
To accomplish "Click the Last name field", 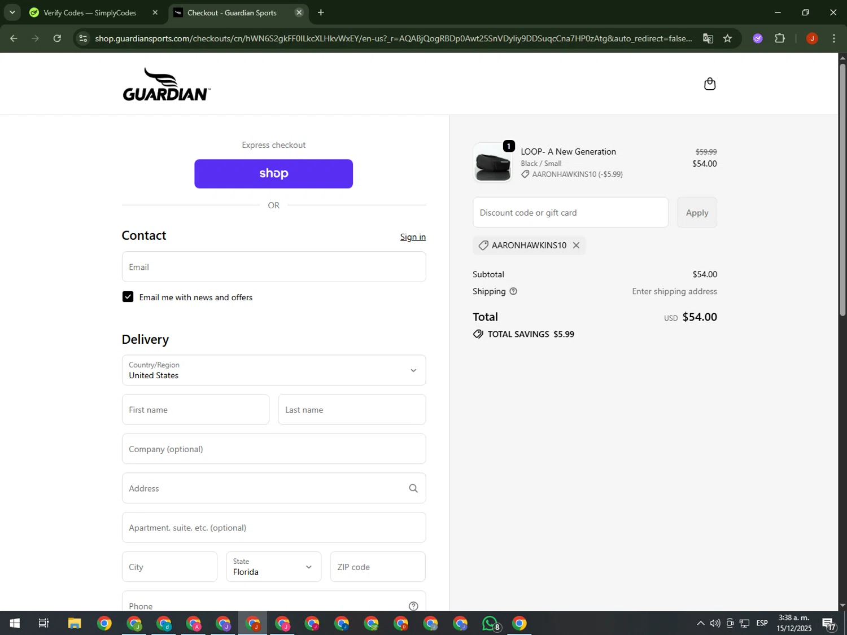I will pyautogui.click(x=352, y=410).
